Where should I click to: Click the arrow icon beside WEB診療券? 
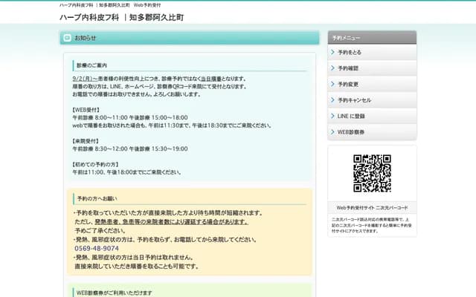332,131
